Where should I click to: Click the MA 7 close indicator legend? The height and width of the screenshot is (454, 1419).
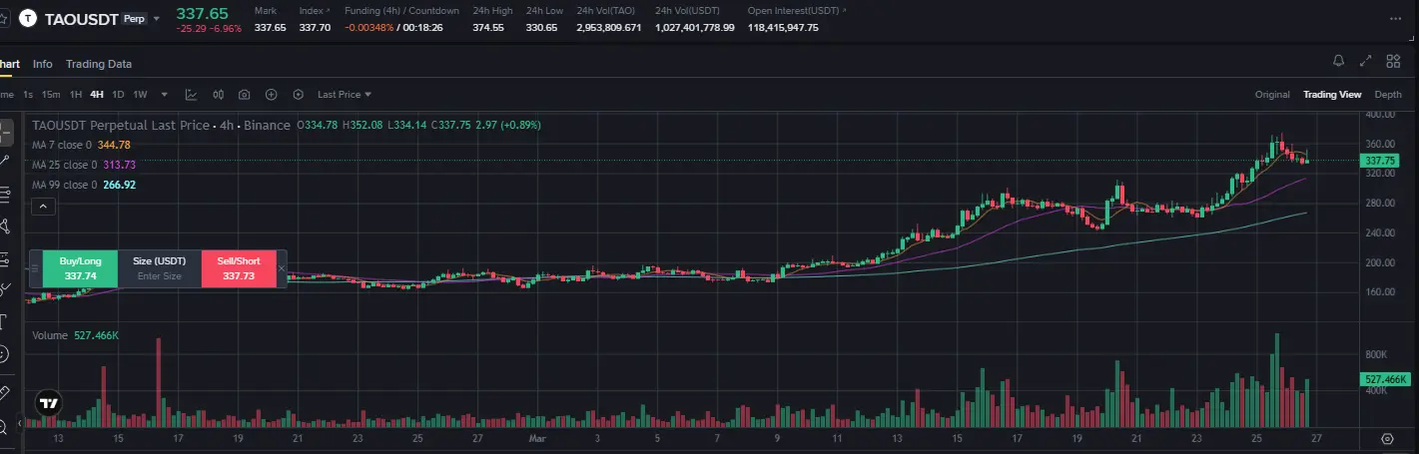[x=81, y=145]
